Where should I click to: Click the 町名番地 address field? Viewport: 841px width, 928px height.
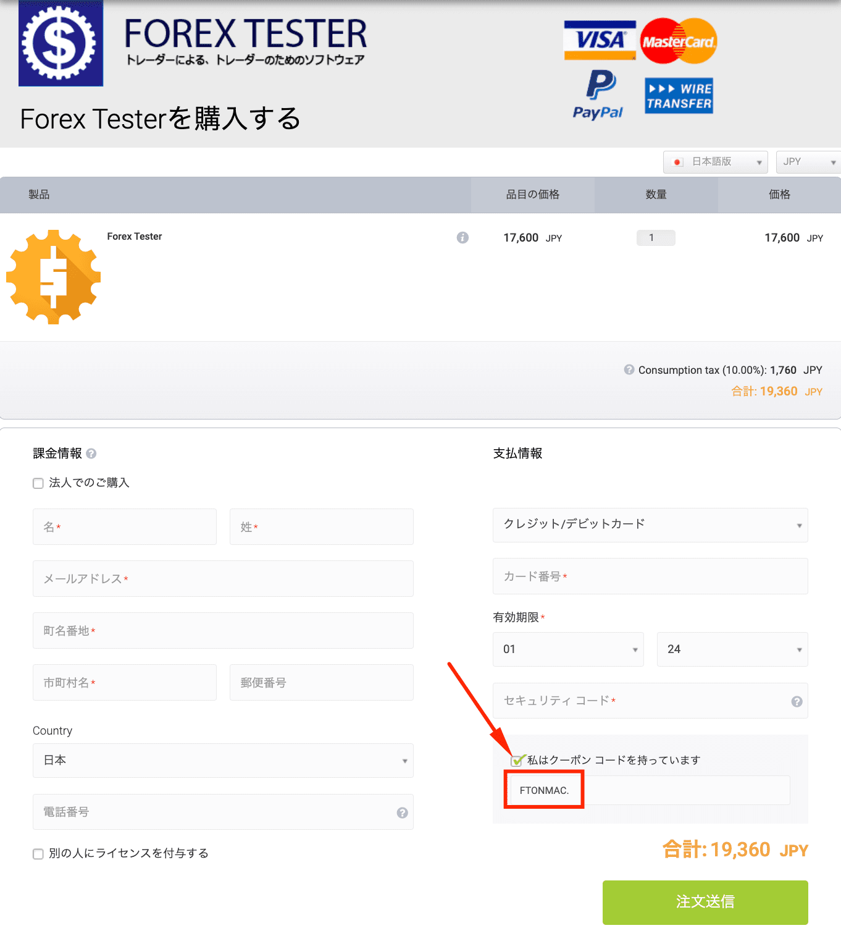[223, 631]
